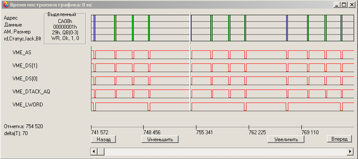Select first blue transaction marker in bus strip
Screen dimensions: 358x159
coord(95,28)
